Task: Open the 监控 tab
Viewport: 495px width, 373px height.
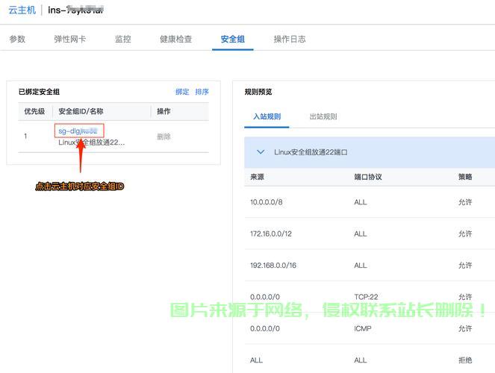Action: coord(122,39)
